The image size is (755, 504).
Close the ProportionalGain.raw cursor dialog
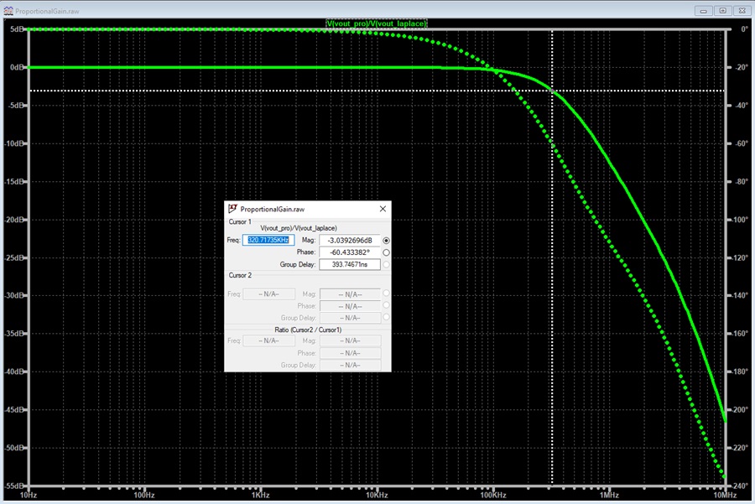point(383,209)
